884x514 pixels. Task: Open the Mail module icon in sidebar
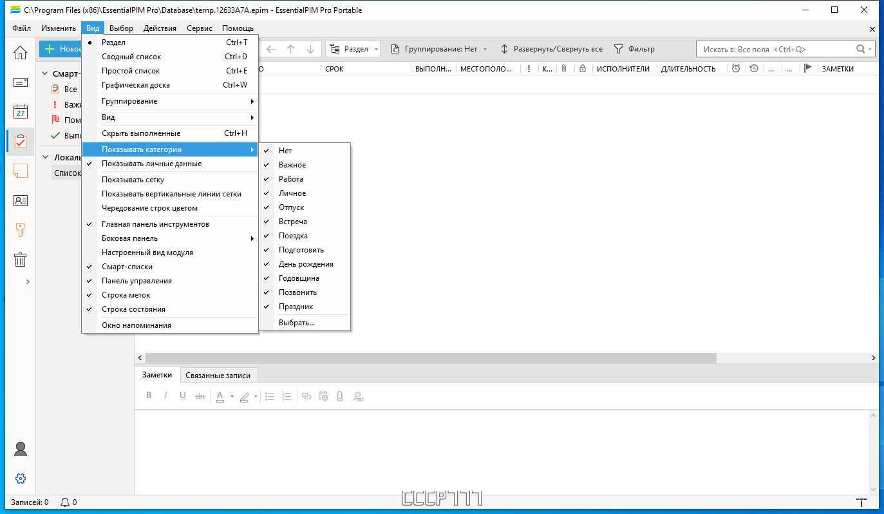(21, 82)
